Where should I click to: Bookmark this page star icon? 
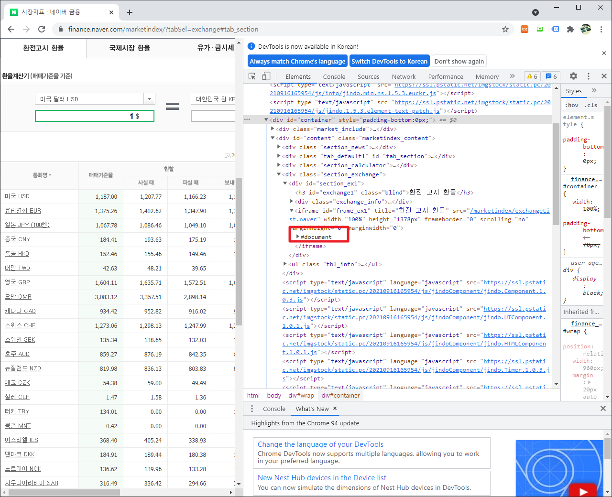[505, 29]
